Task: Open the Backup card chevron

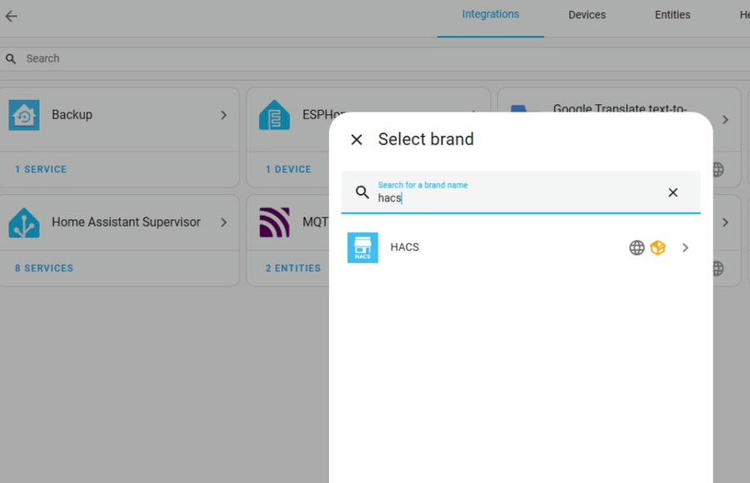Action: (x=223, y=115)
